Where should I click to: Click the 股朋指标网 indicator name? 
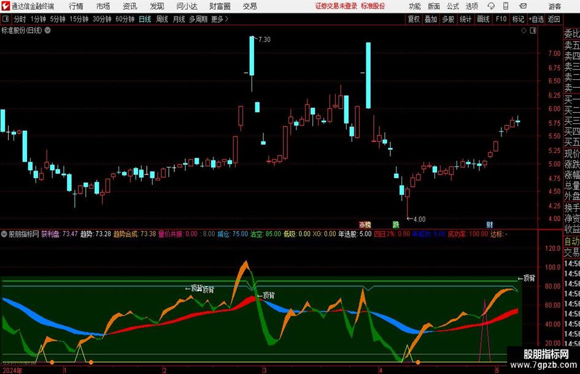click(24, 234)
